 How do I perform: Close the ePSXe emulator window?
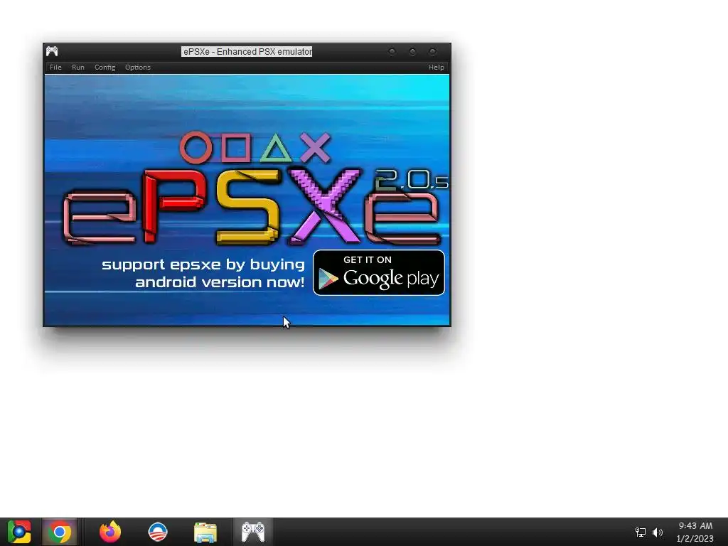433,51
